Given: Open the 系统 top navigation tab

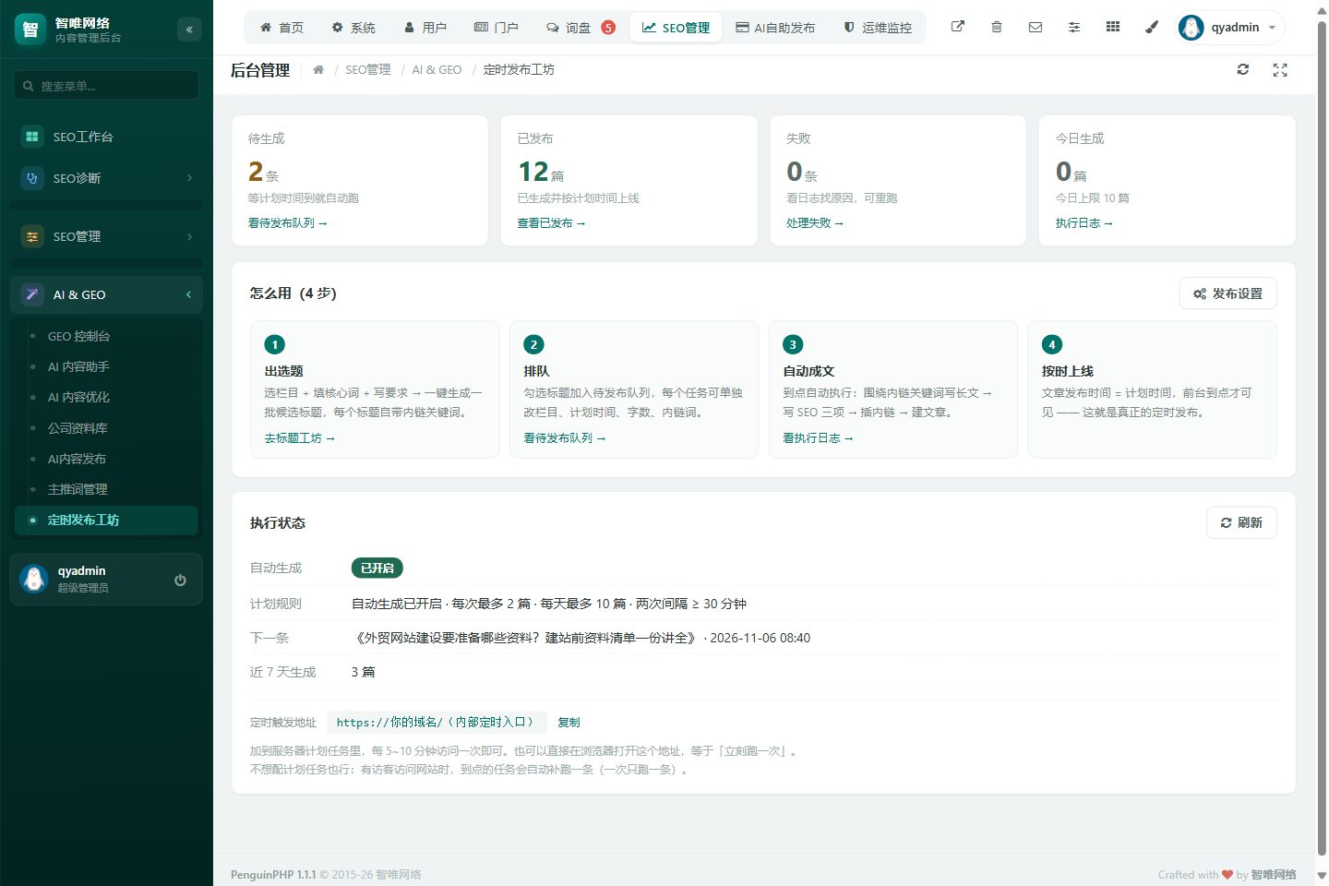Looking at the screenshot, I should tap(353, 28).
